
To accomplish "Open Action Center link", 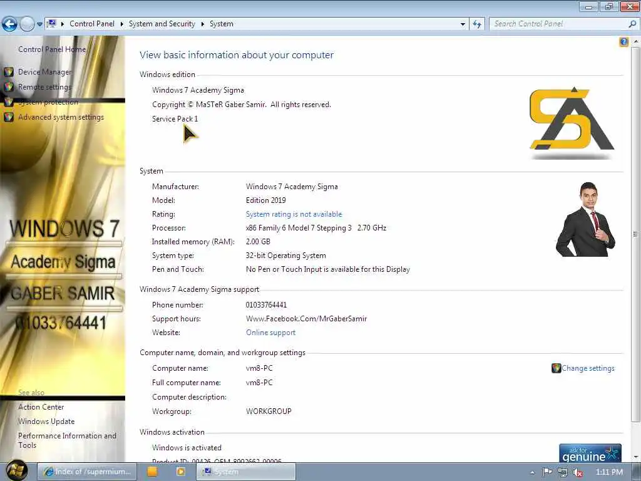I will click(x=41, y=407).
